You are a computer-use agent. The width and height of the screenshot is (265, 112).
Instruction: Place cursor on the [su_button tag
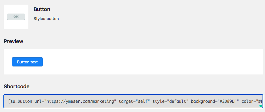20,101
